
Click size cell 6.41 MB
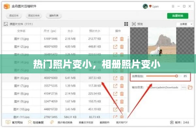coord(70,78)
